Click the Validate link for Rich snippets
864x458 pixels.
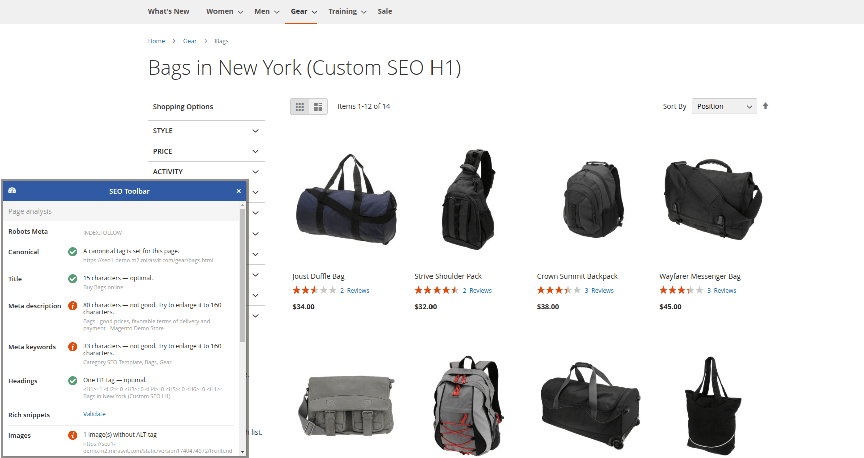[94, 414]
